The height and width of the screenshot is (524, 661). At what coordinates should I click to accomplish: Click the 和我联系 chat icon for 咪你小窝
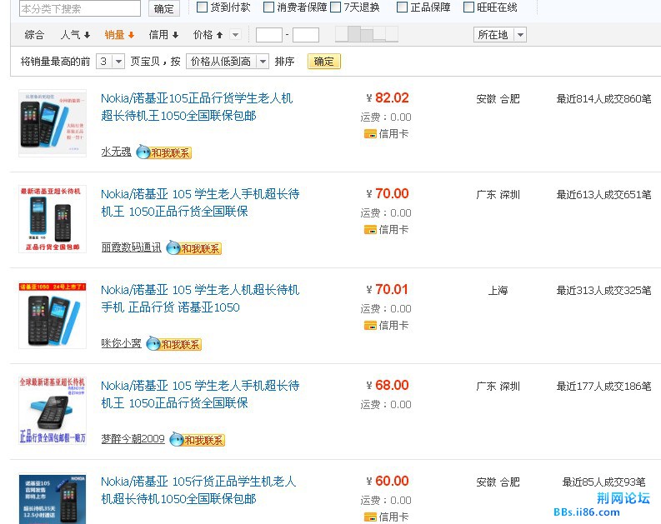click(174, 344)
